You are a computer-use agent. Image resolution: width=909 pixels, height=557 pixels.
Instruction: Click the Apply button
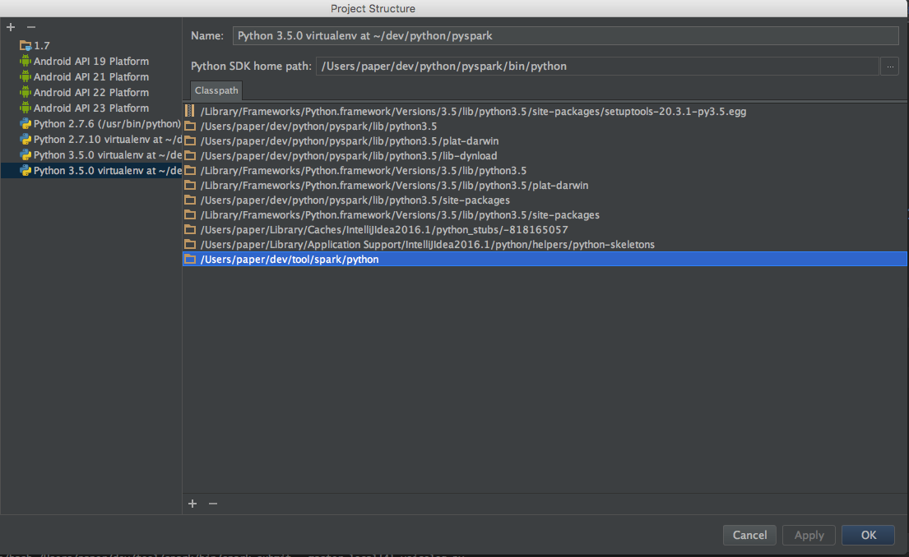pos(809,535)
